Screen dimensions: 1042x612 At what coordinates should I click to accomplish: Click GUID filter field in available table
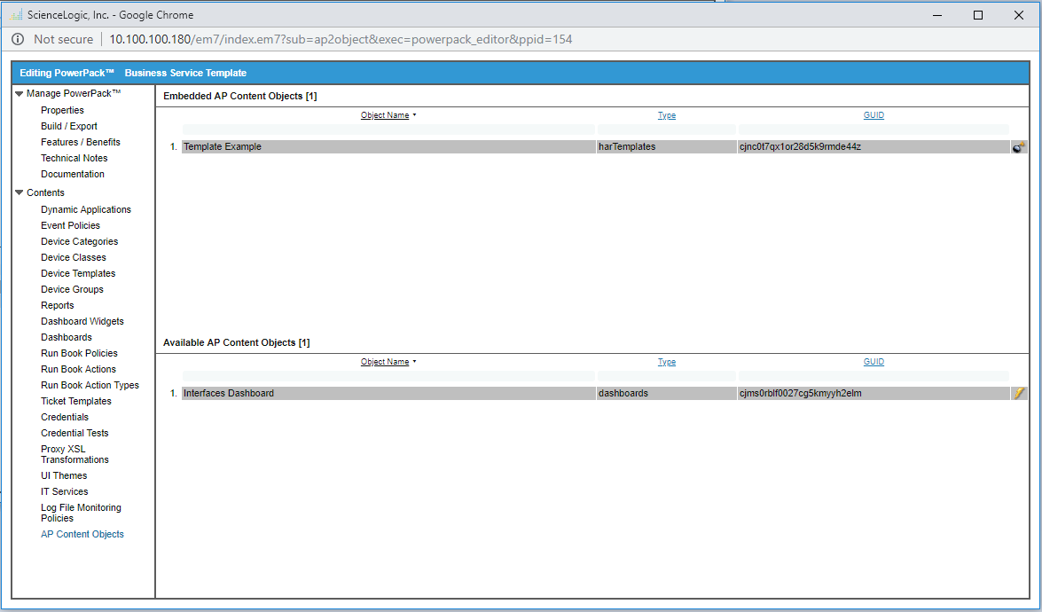874,376
